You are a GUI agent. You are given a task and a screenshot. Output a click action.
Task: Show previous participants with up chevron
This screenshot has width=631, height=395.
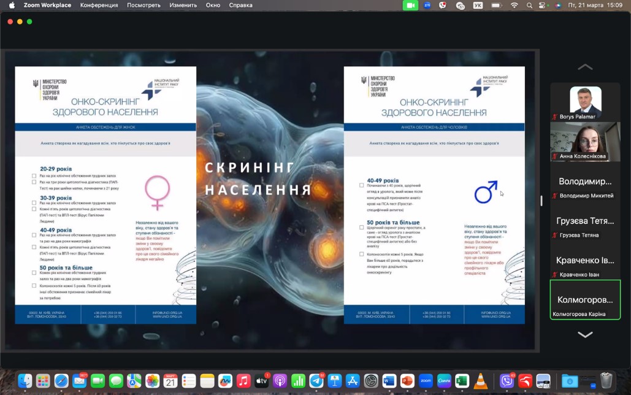coord(585,67)
